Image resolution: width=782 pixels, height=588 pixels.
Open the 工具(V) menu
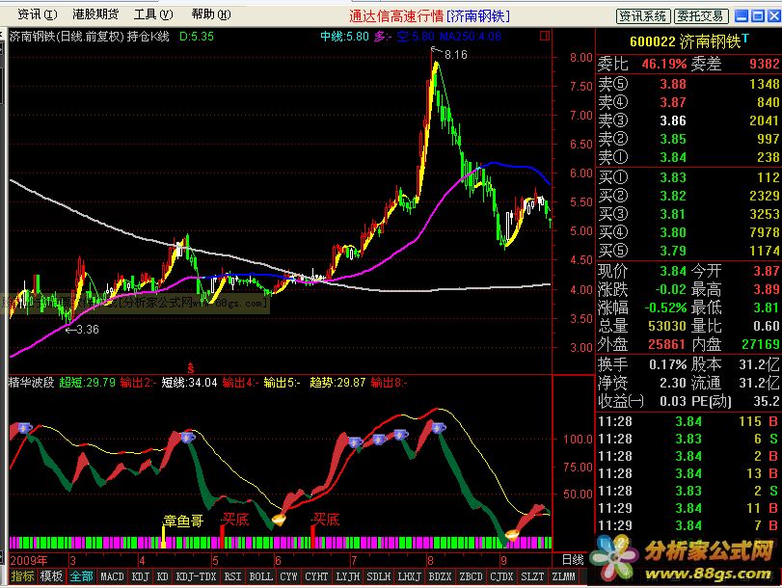pos(153,14)
